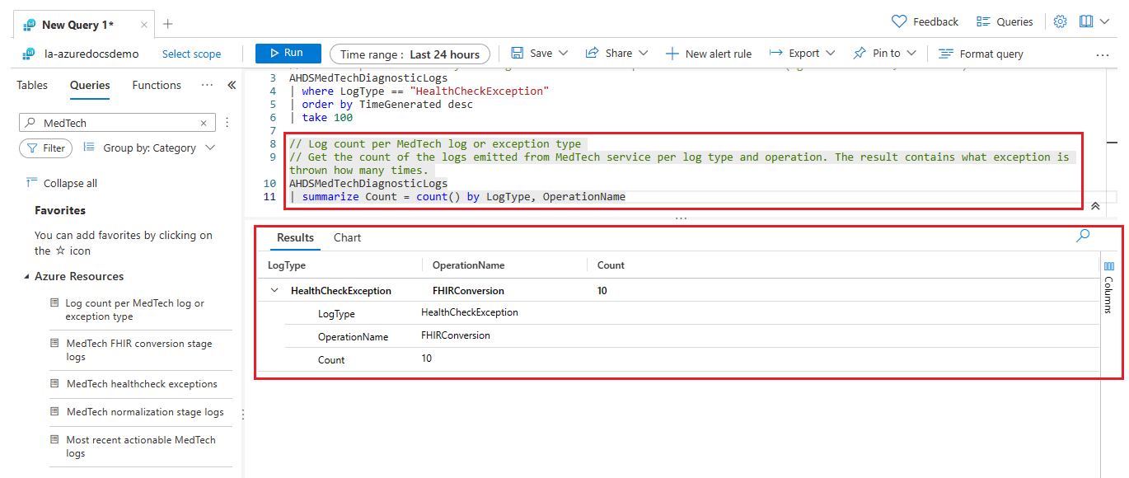Click the Select scope link
Screen dimensions: 1129x478
(191, 54)
